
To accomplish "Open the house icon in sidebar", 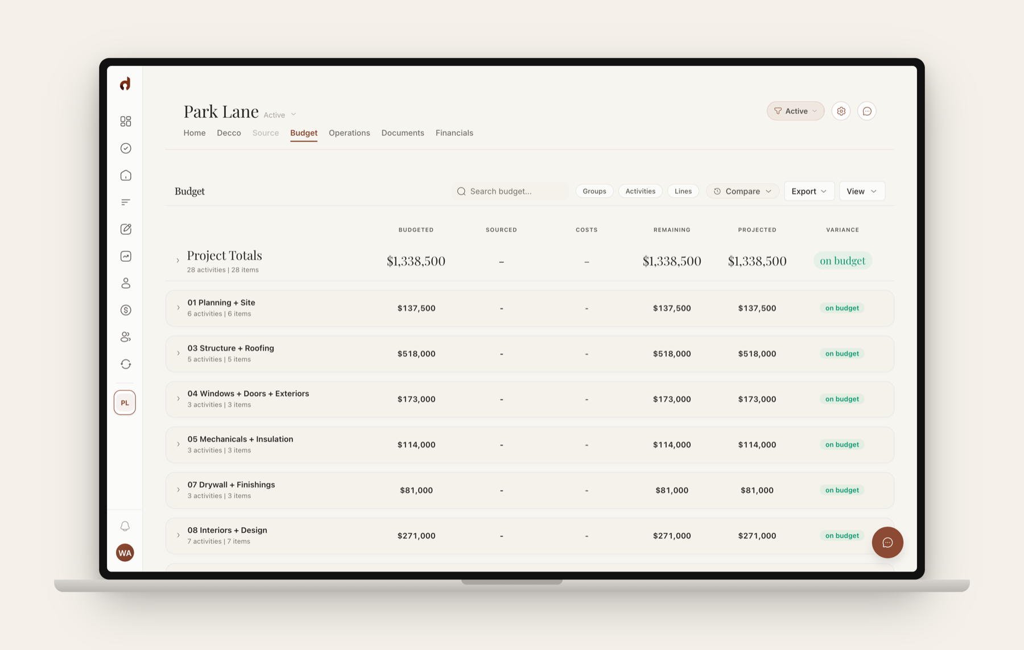I will (126, 175).
